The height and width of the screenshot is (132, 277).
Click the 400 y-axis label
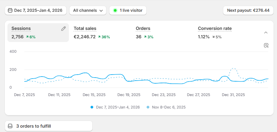tap(14, 51)
